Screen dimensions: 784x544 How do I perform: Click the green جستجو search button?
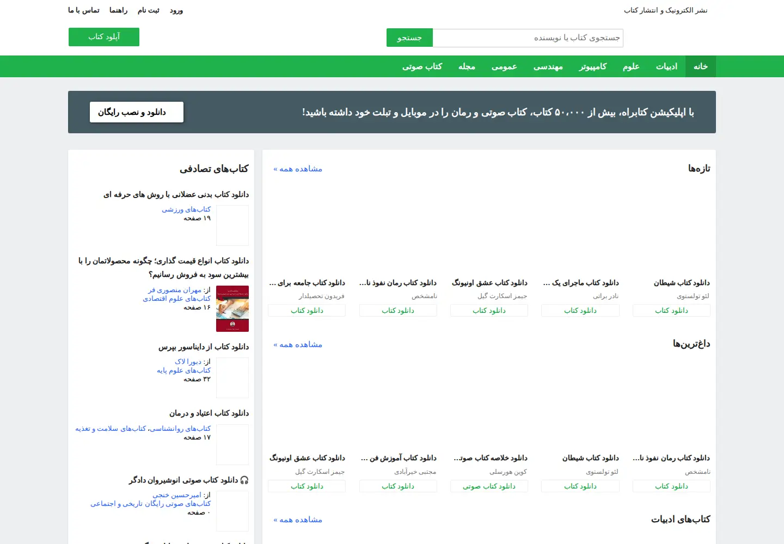pos(409,38)
